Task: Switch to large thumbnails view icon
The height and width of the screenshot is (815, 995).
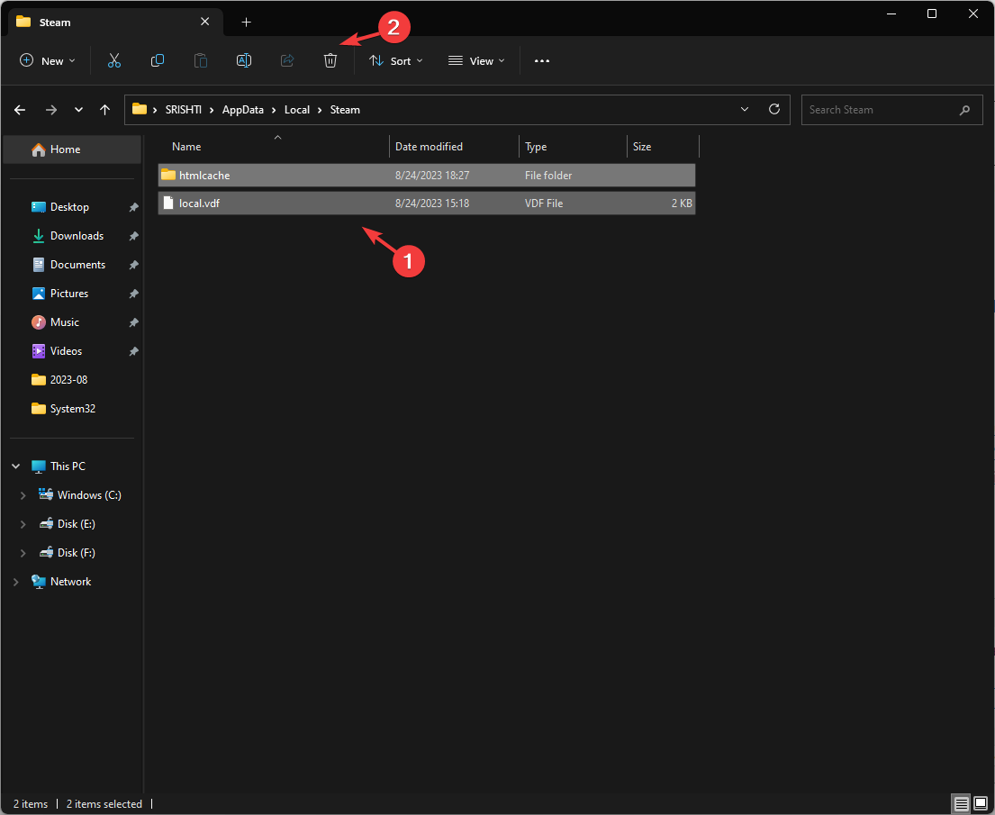Action: coord(981,803)
